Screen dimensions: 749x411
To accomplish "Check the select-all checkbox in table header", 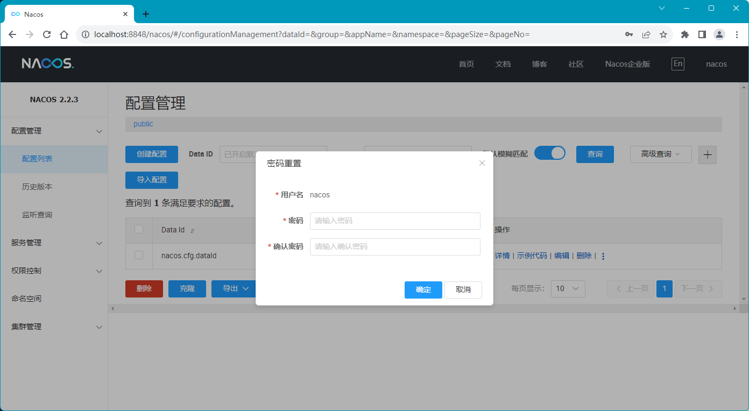I will coord(139,229).
